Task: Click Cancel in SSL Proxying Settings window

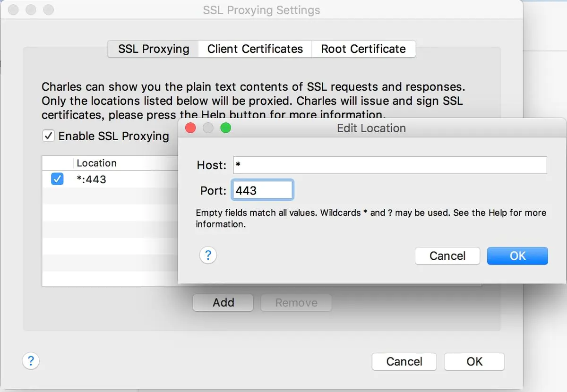Action: pyautogui.click(x=404, y=362)
